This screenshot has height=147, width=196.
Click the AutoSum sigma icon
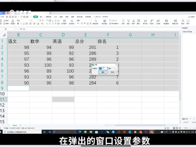pyautogui.click(x=123, y=21)
